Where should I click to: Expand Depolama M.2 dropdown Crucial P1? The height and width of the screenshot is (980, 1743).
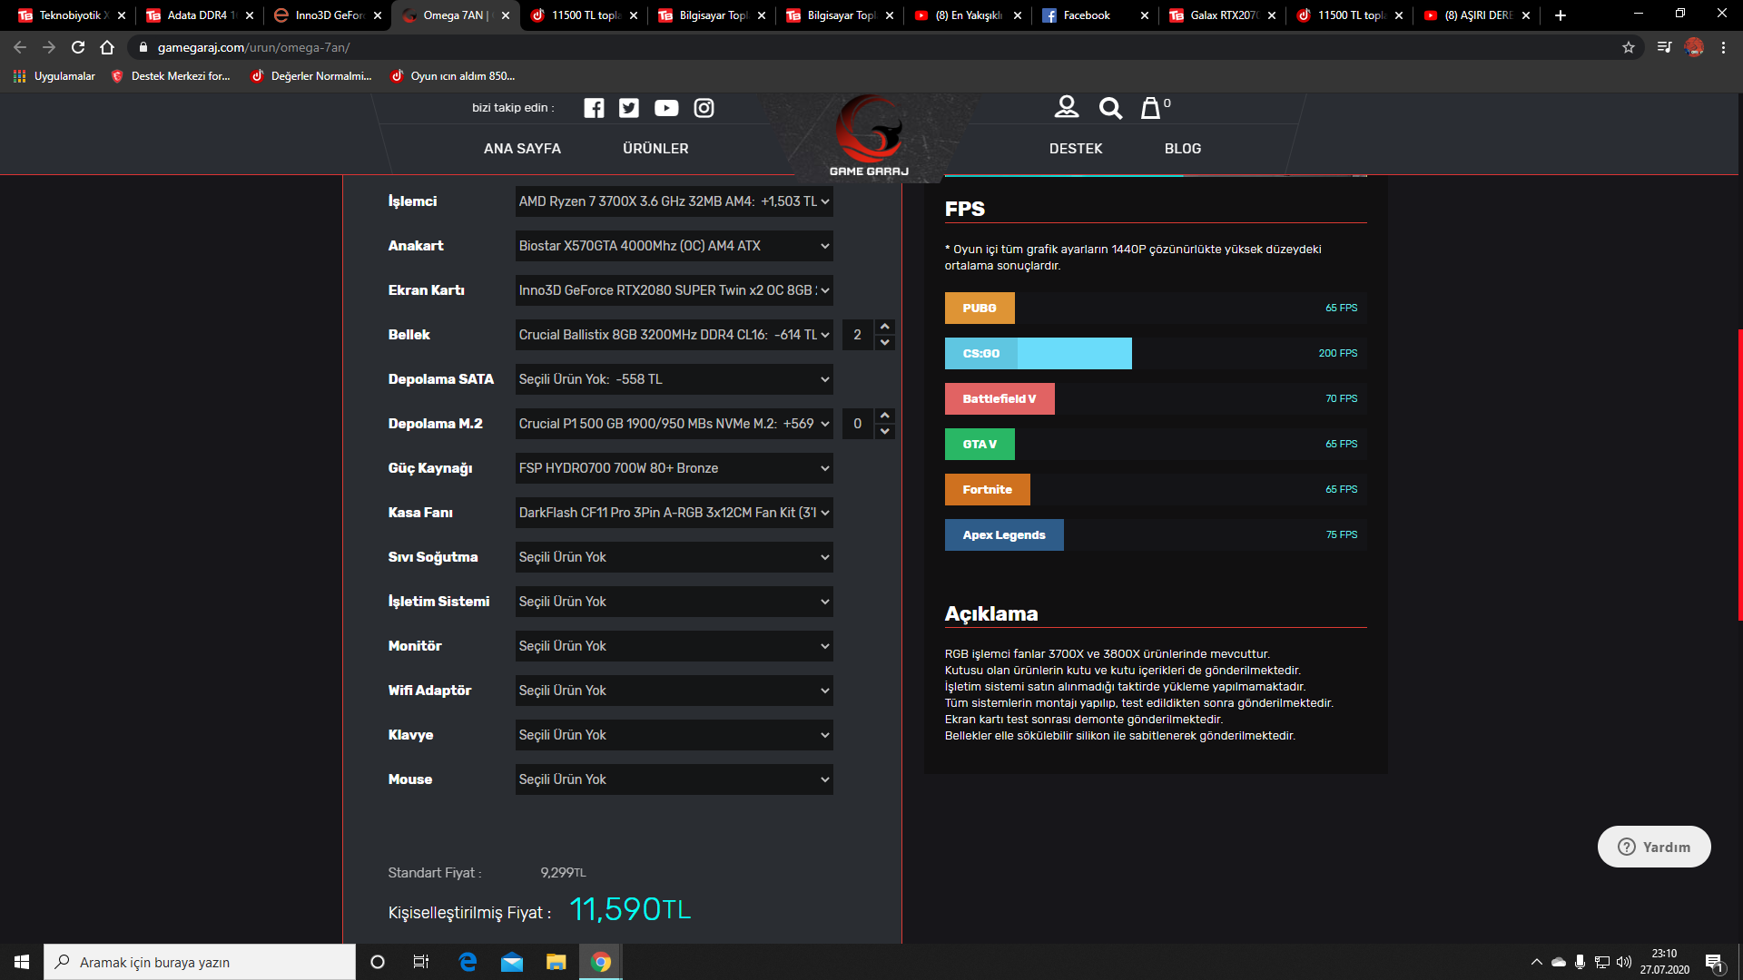pos(674,424)
